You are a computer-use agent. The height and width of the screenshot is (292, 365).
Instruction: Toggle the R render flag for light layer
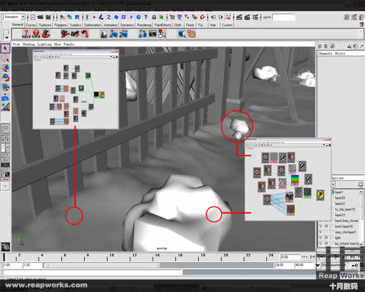coord(327,238)
